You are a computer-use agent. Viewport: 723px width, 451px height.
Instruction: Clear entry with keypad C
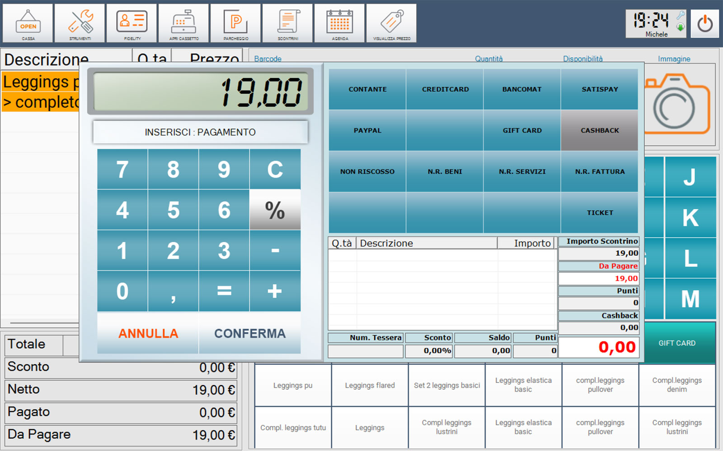click(x=275, y=169)
